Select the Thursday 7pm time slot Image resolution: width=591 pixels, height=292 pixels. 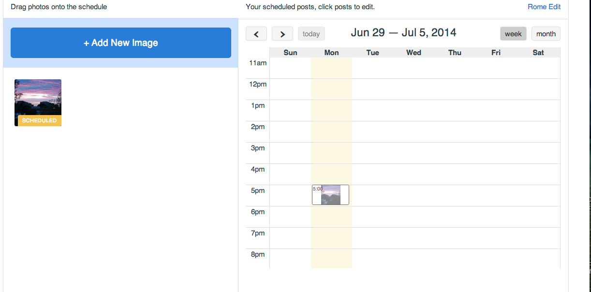tap(455, 238)
